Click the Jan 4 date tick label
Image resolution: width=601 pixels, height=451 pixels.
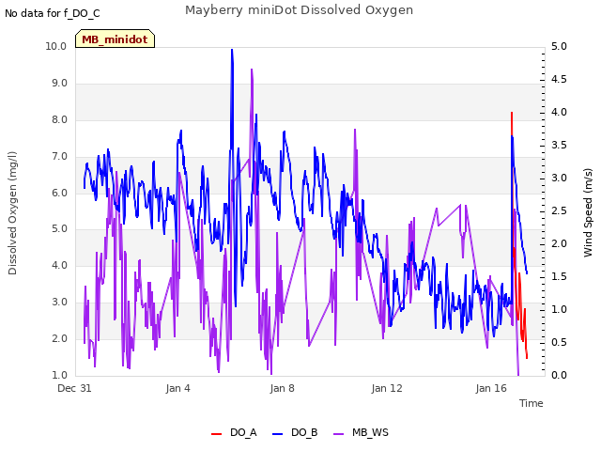click(177, 388)
